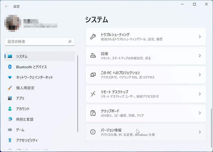Click the このPCへのプロジェクション icon

[x=93, y=75]
